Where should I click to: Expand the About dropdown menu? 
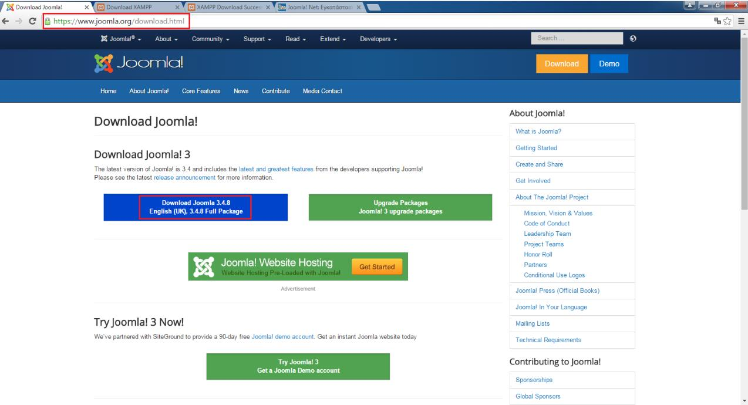[x=167, y=39]
